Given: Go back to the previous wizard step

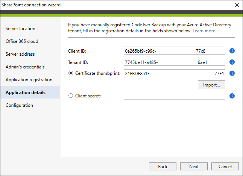Looking at the screenshot, I should [163, 166].
